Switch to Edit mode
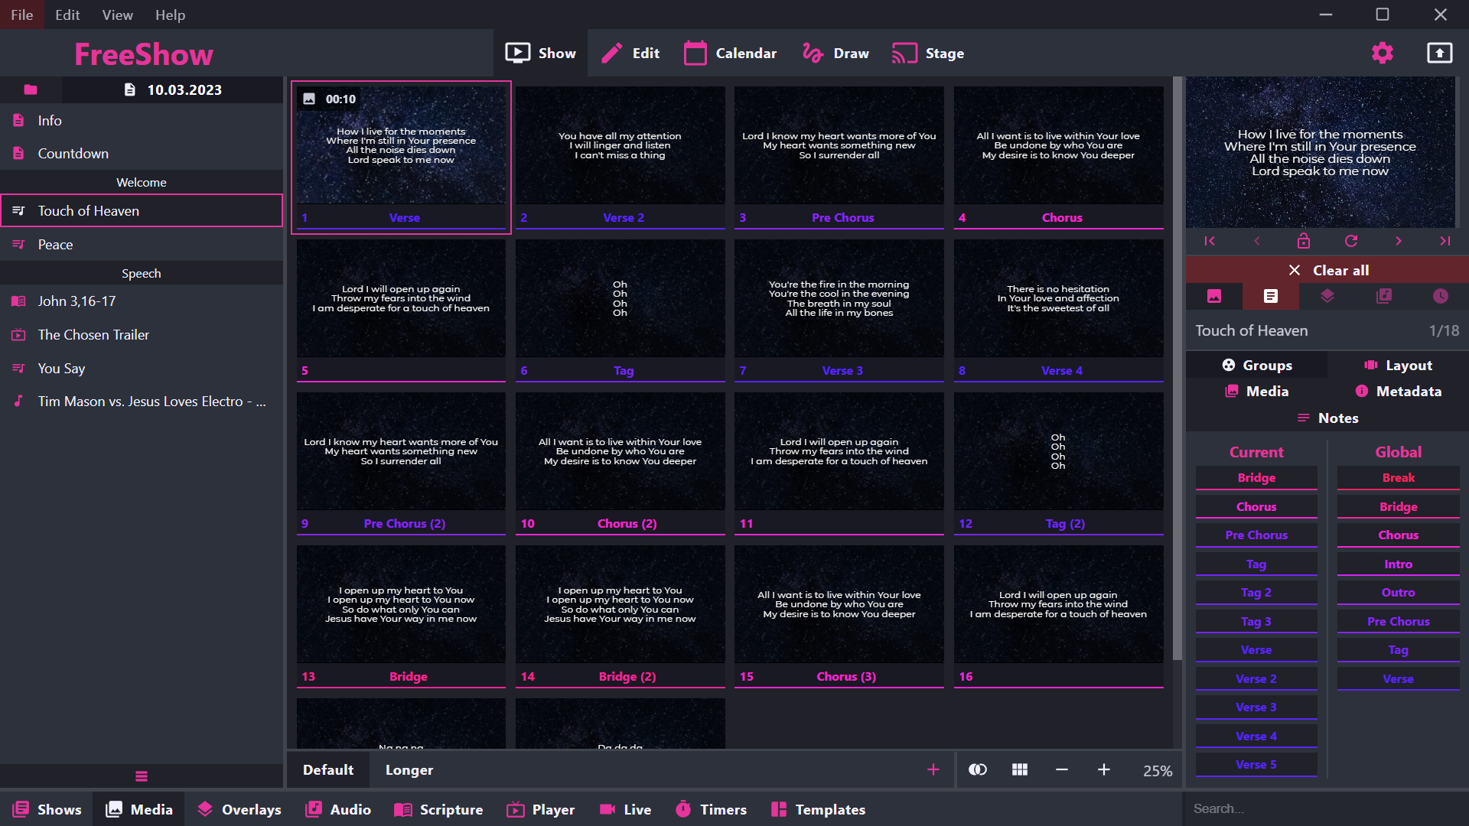The image size is (1469, 826). click(x=630, y=53)
